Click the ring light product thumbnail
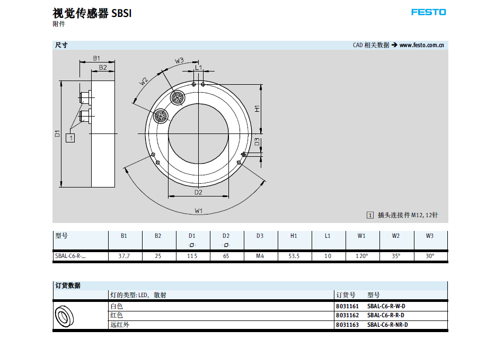Image resolution: width=495 pixels, height=357 pixels. coord(65,316)
